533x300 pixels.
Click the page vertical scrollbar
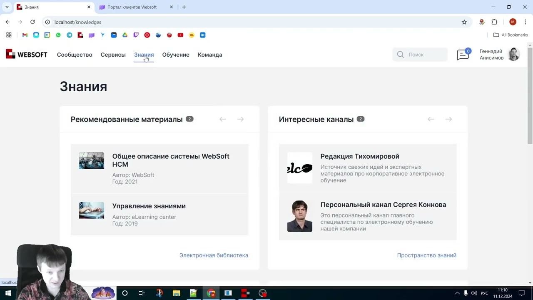pyautogui.click(x=530, y=96)
